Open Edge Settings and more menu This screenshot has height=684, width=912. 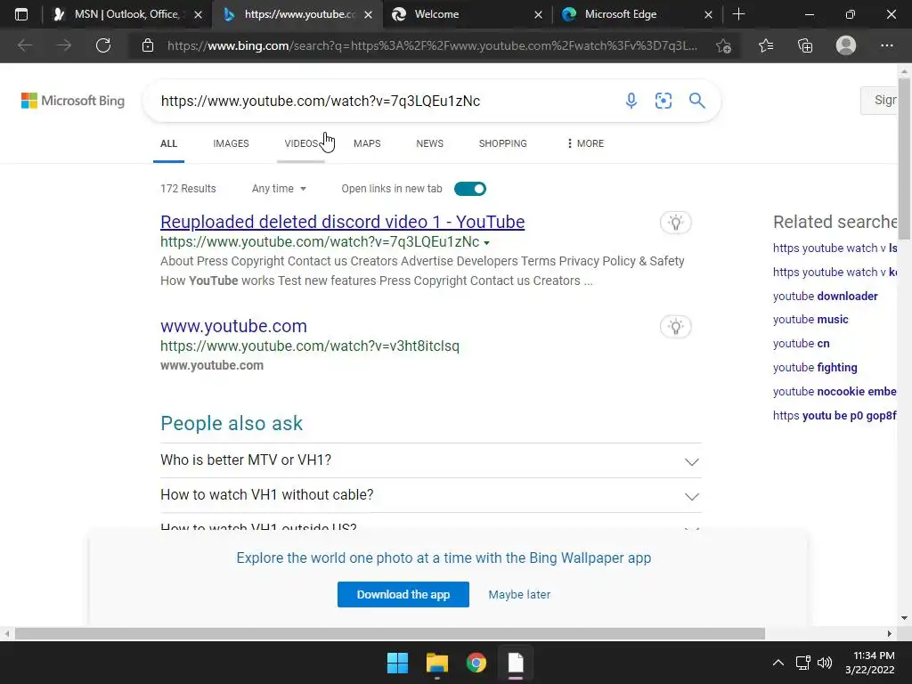[886, 45]
